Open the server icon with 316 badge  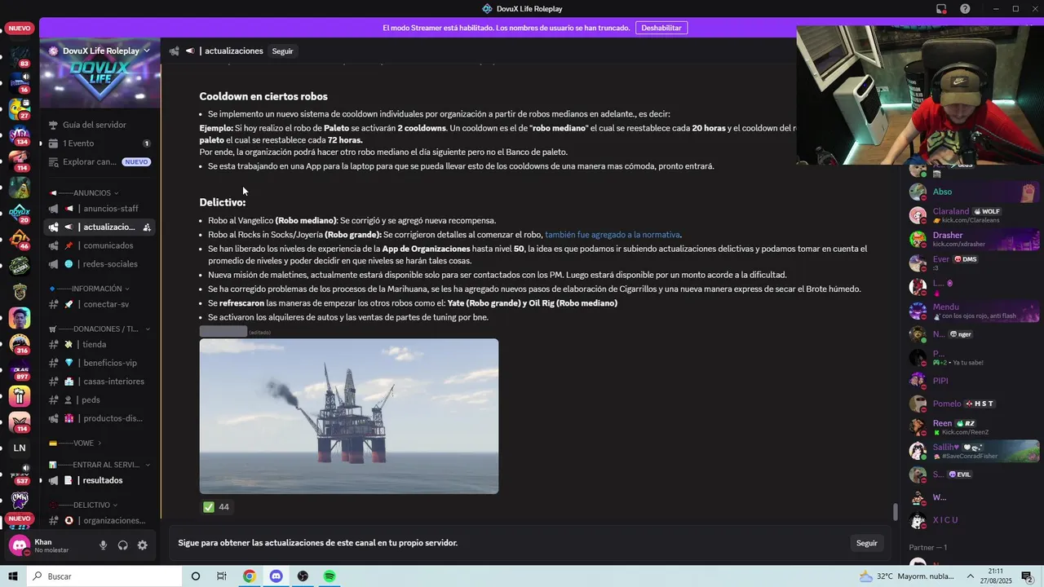(20, 342)
